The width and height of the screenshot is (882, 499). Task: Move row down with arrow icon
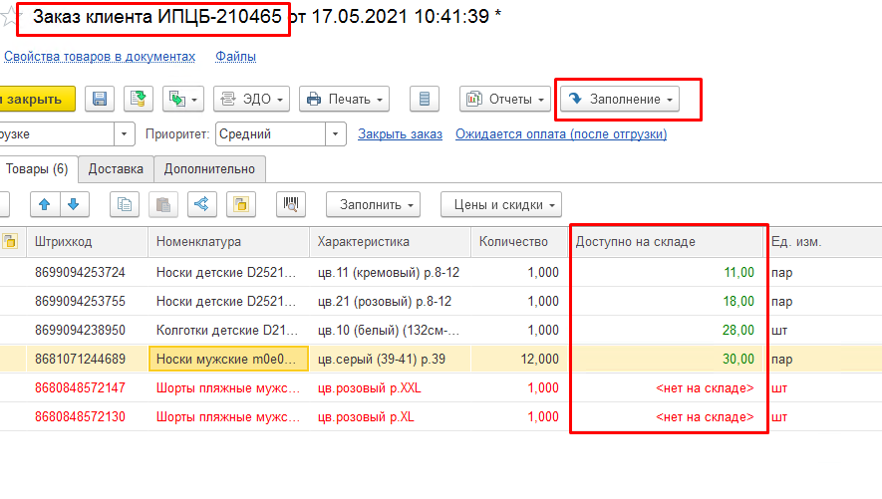[x=74, y=204]
